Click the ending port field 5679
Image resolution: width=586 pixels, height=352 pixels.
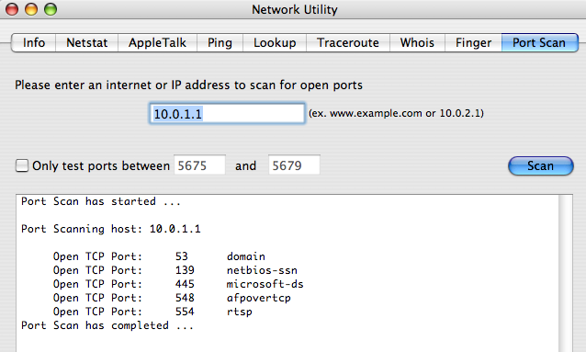294,165
